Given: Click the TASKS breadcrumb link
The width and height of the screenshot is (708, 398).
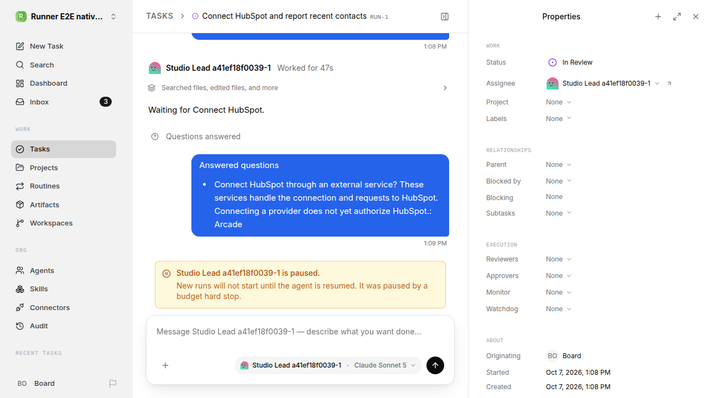Looking at the screenshot, I should pyautogui.click(x=159, y=16).
